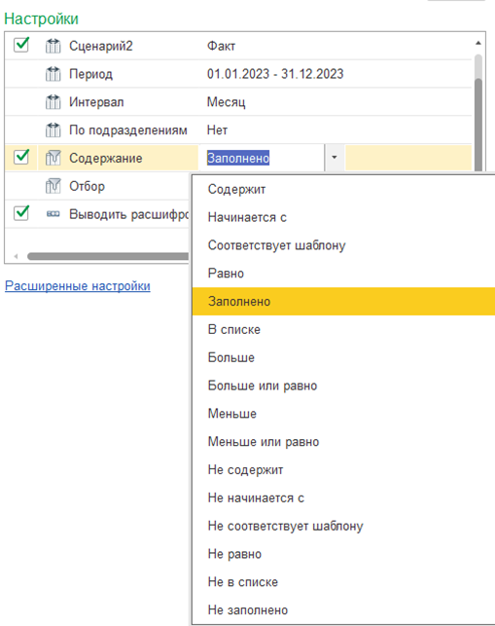
Task: Toggle the Содержание checkbox
Action: click(x=21, y=157)
